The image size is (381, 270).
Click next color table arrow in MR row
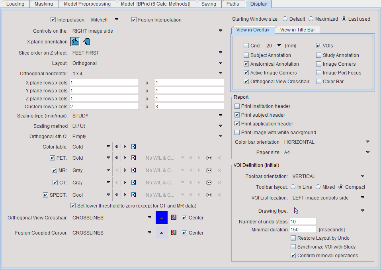pos(125,170)
